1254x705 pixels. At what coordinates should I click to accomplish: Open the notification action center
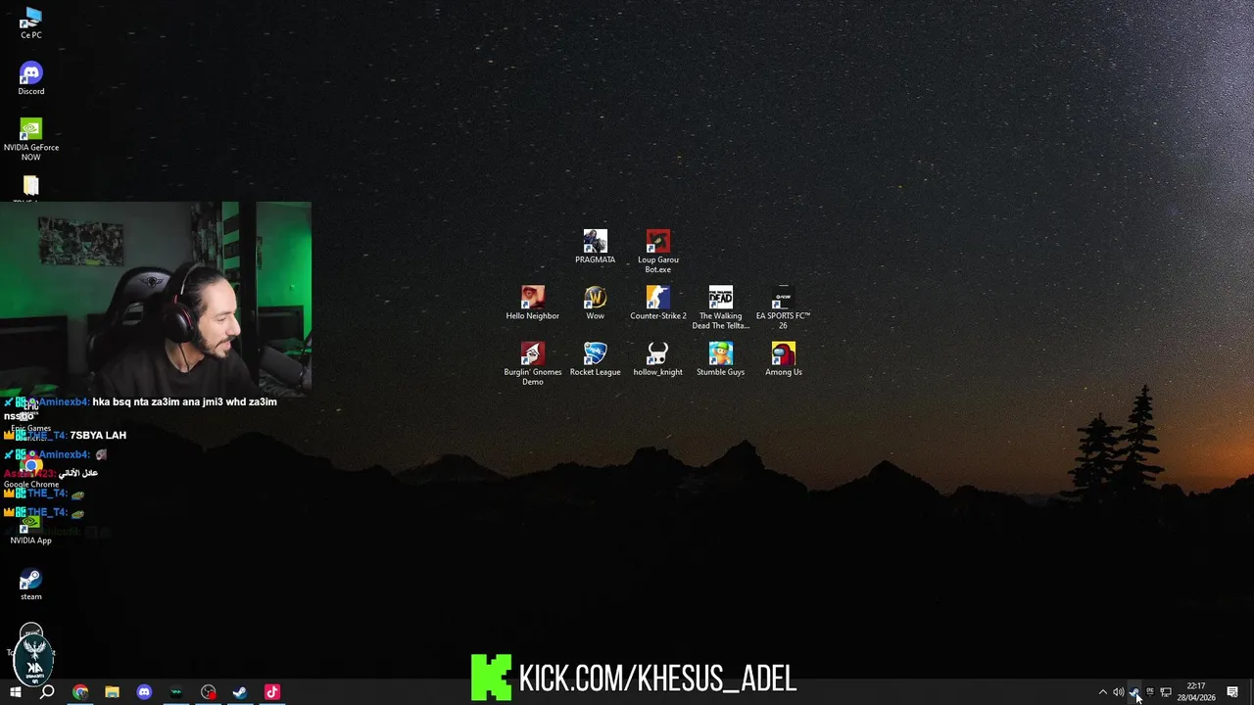pos(1232,692)
